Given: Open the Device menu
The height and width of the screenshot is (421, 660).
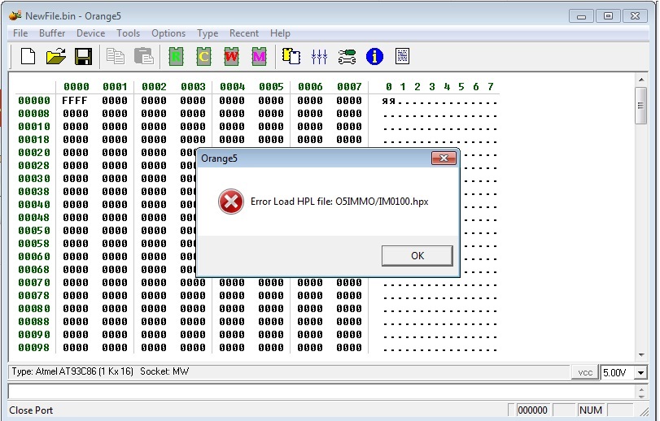Looking at the screenshot, I should click(x=90, y=33).
